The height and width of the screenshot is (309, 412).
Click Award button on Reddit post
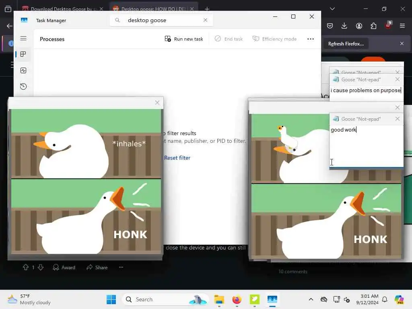(x=64, y=268)
